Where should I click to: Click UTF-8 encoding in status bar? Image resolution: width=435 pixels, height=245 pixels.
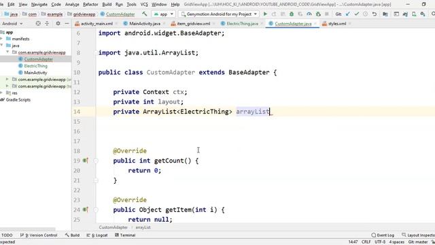[380, 242]
